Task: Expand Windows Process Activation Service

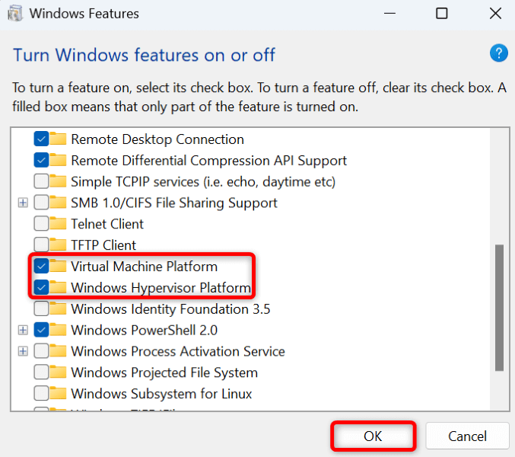Action: (23, 352)
